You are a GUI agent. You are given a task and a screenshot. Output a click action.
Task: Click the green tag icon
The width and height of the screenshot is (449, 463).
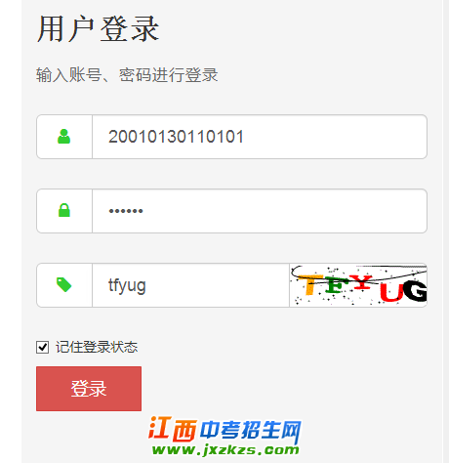click(x=63, y=285)
